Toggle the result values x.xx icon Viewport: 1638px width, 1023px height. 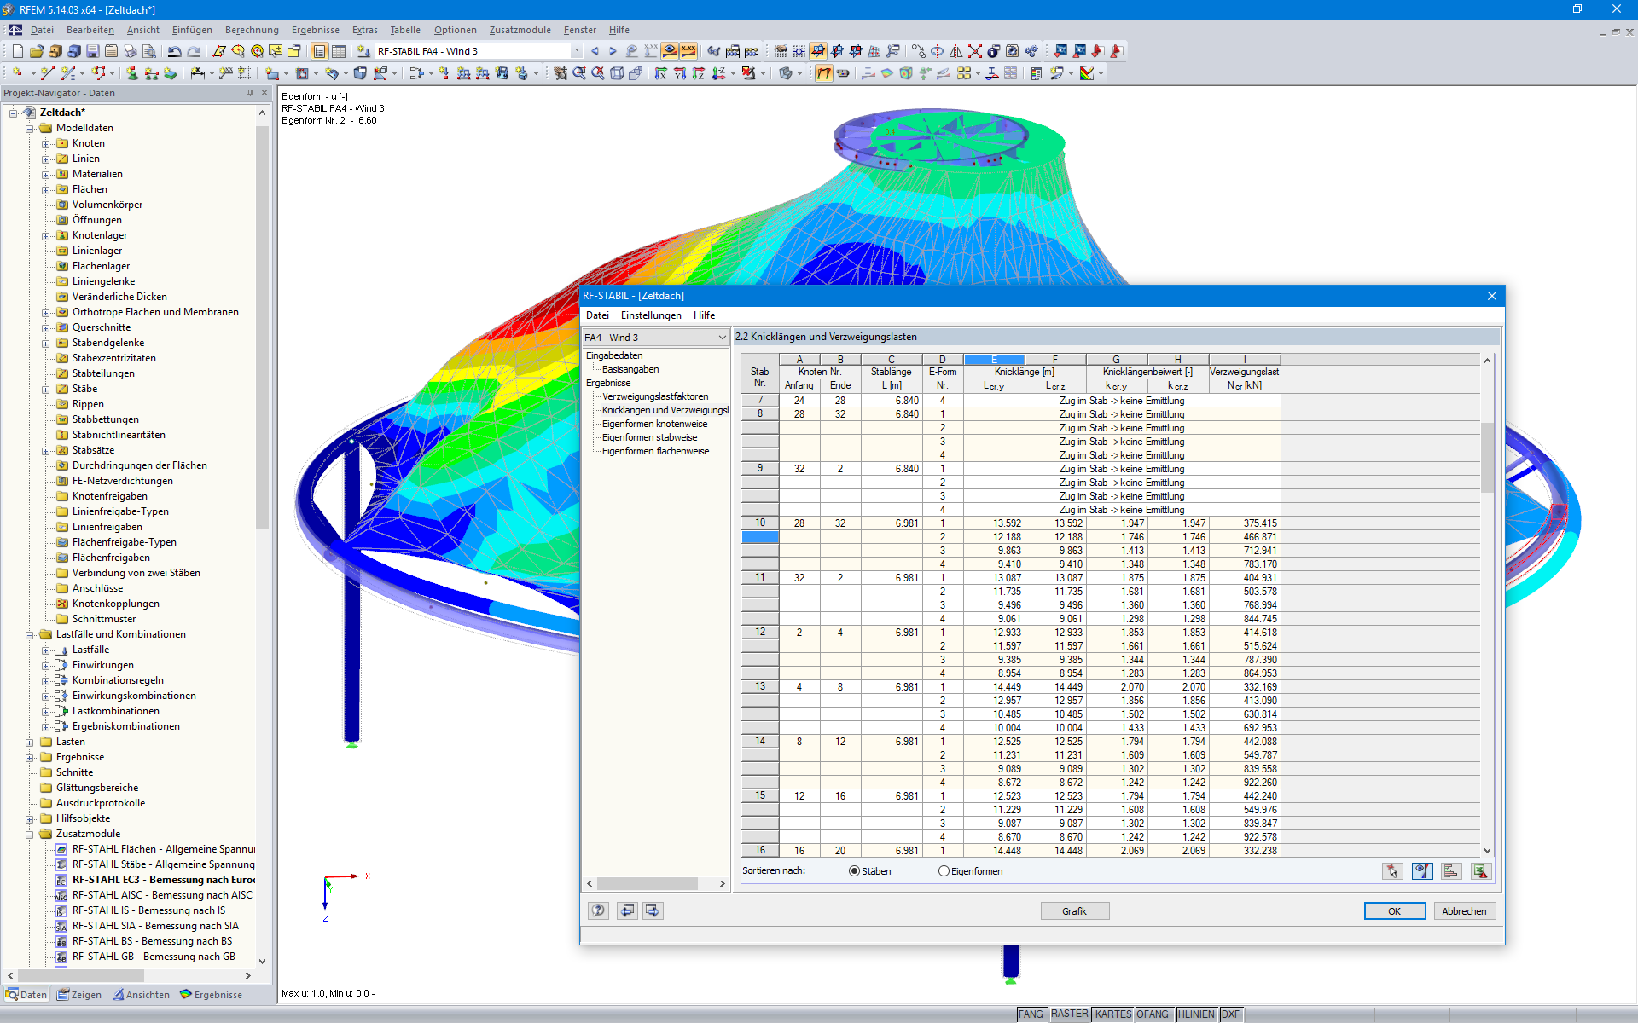tap(688, 51)
